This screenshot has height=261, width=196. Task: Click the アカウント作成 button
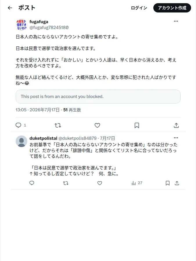[172, 8]
